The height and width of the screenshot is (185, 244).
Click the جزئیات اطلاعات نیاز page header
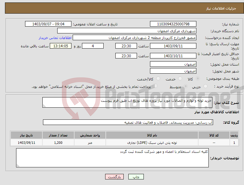tap(221, 8)
